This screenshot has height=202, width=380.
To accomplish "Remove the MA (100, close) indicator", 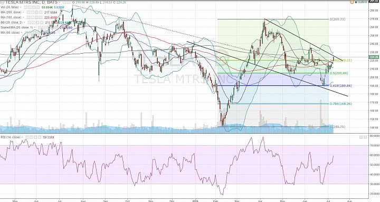I will point(41,17).
